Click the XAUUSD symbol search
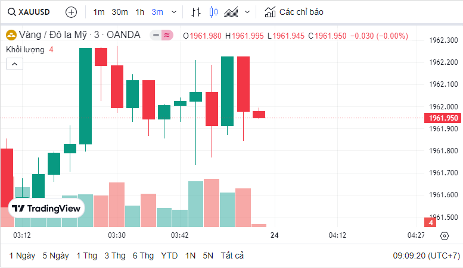463x268 pixels. (x=30, y=12)
